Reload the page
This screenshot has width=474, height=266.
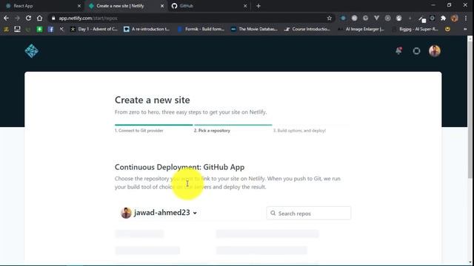[x=28, y=18]
